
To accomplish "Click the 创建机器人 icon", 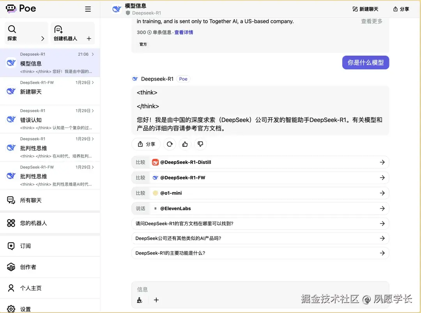I will click(x=58, y=29).
